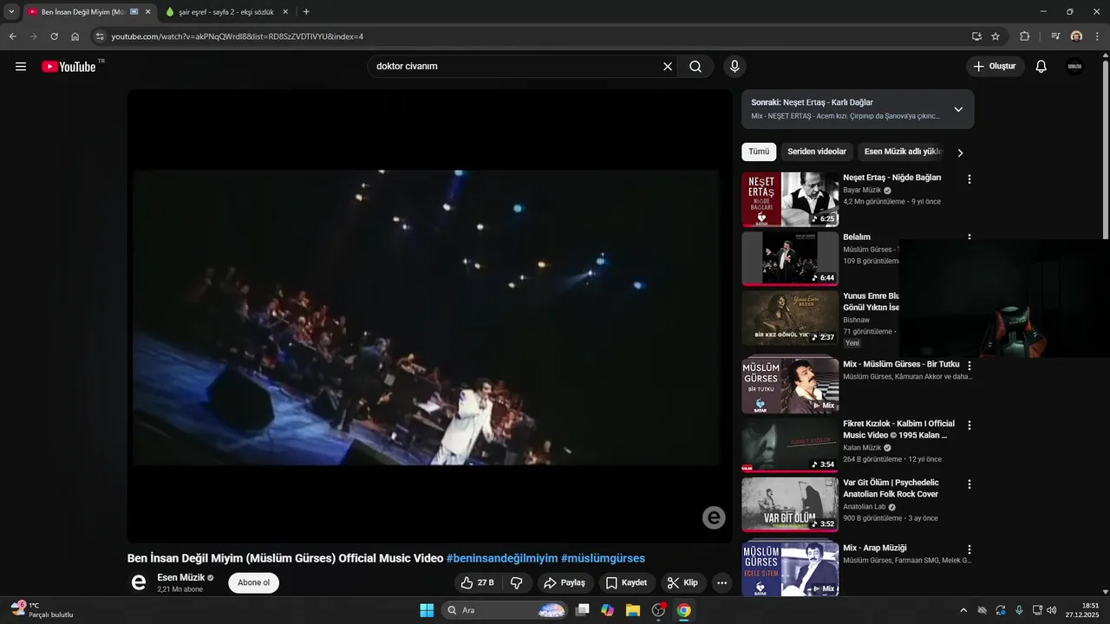Subscribe with the Abone ol button
This screenshot has width=1110, height=624.
(254, 582)
